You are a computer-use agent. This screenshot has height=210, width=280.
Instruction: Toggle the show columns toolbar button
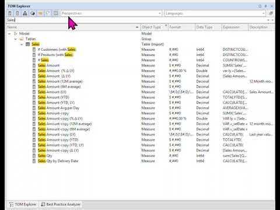pyautogui.click(x=17, y=13)
